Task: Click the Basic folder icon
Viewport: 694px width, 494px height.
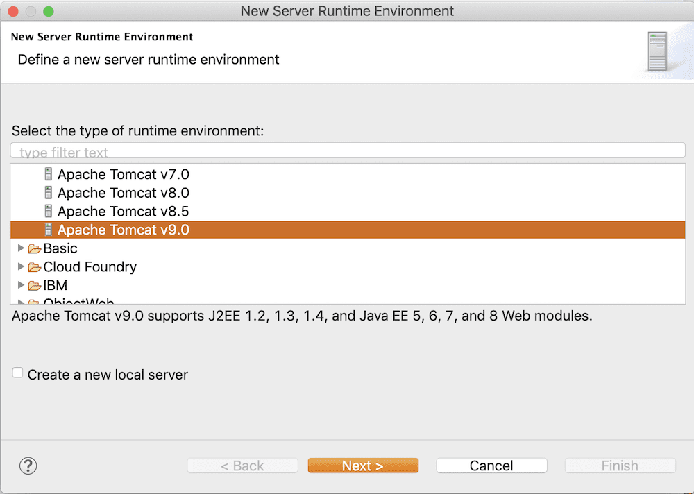Action: (x=35, y=249)
